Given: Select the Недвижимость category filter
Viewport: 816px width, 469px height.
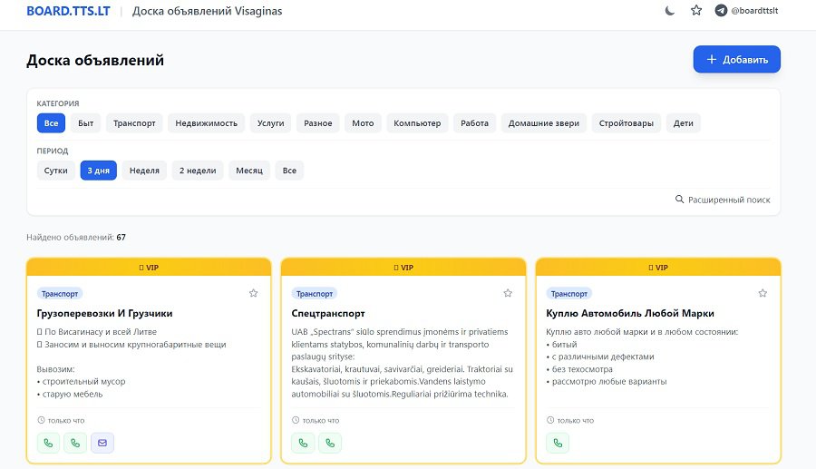Looking at the screenshot, I should (x=206, y=123).
